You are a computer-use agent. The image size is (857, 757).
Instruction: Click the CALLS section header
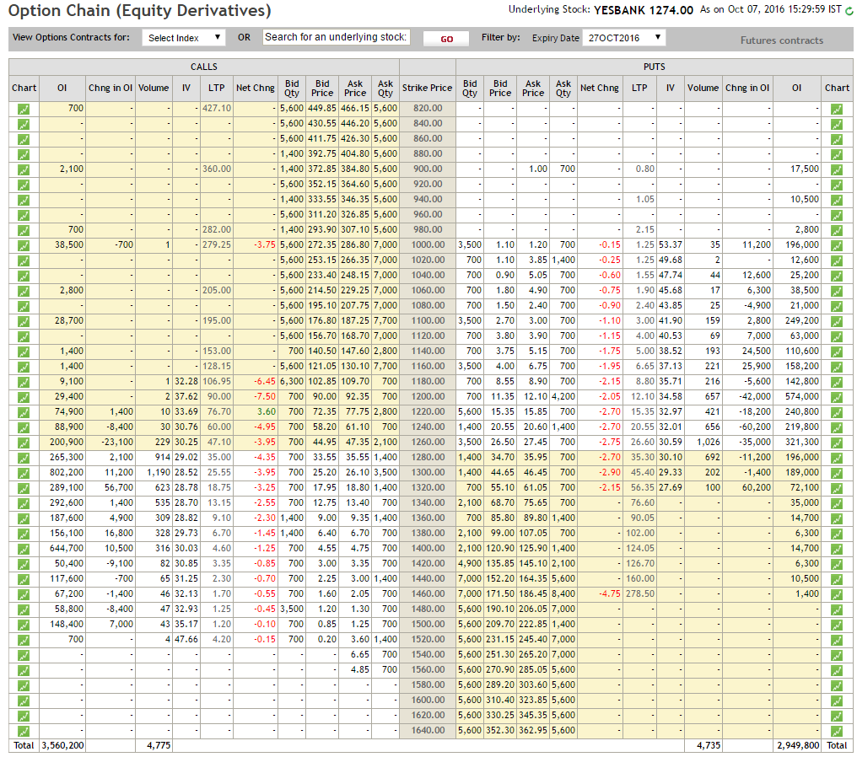pos(204,67)
